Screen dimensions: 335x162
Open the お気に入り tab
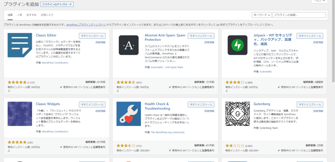point(47,15)
